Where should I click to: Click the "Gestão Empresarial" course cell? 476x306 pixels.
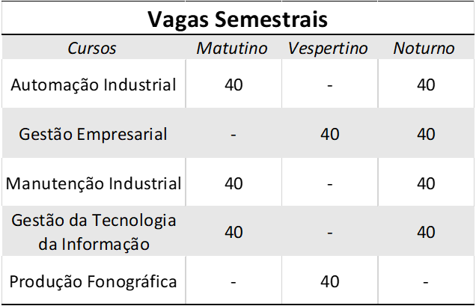(94, 135)
